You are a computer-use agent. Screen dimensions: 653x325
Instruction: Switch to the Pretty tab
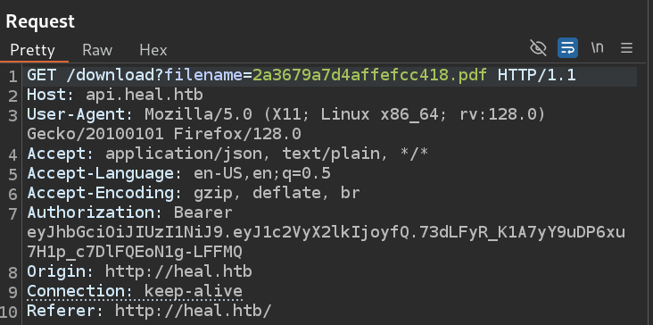click(x=32, y=50)
